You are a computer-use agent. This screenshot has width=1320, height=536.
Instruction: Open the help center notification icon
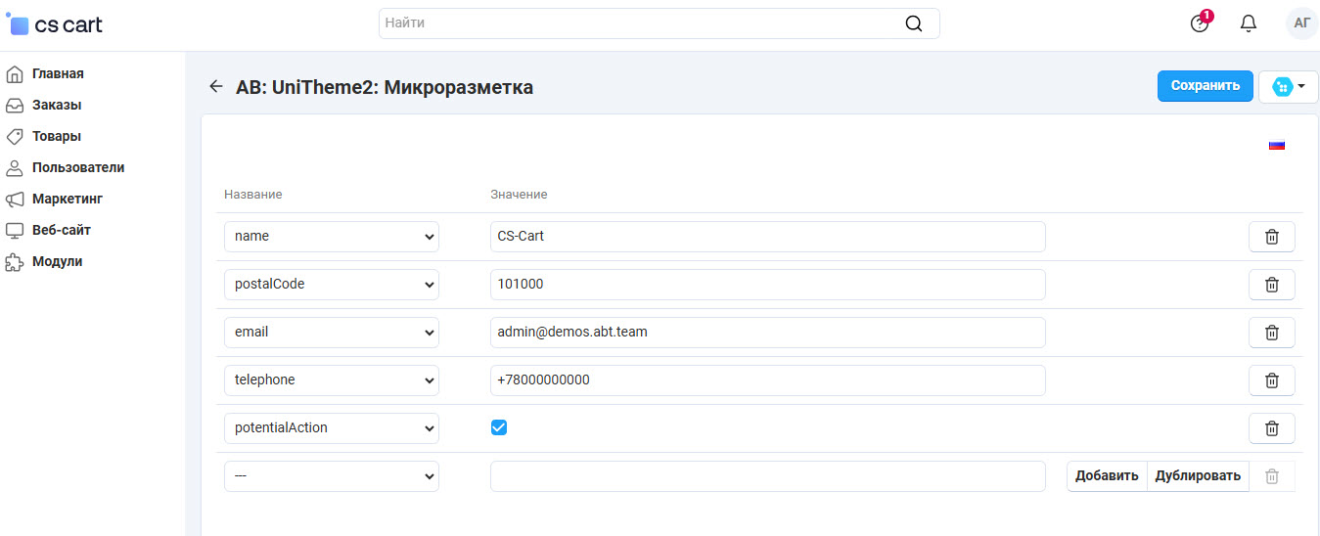[x=1200, y=22]
